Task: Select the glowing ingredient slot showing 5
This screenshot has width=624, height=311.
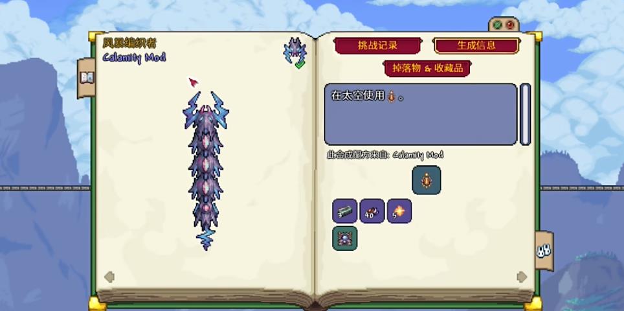Action: point(399,211)
